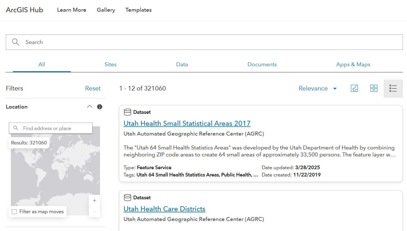Click the first dataset's description paragraph

[259, 151]
